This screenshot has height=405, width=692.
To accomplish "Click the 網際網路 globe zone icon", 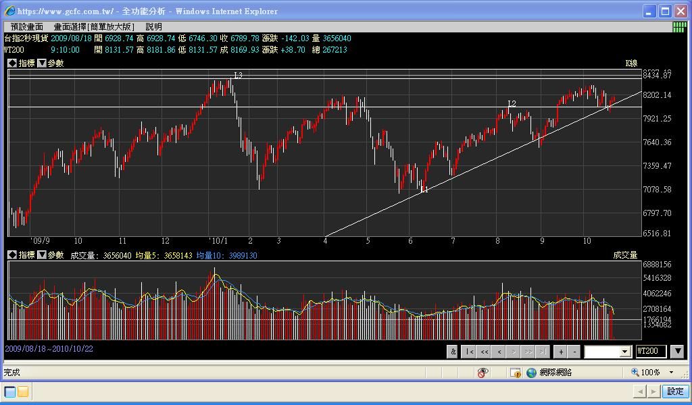I will [531, 373].
